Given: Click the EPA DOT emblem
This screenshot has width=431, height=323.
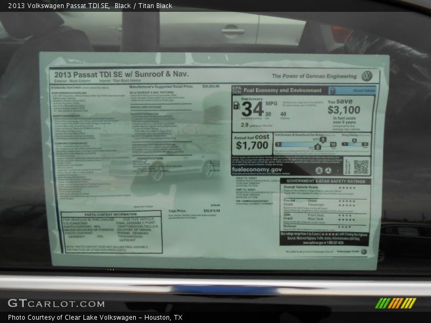Looking at the screenshot, I should click(237, 90).
